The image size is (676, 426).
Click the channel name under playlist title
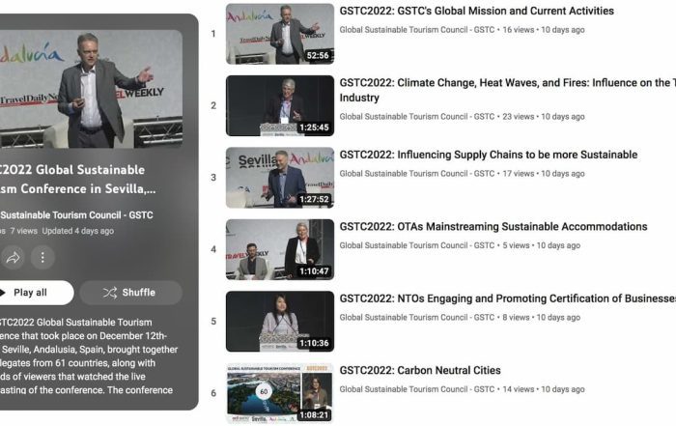coord(76,214)
